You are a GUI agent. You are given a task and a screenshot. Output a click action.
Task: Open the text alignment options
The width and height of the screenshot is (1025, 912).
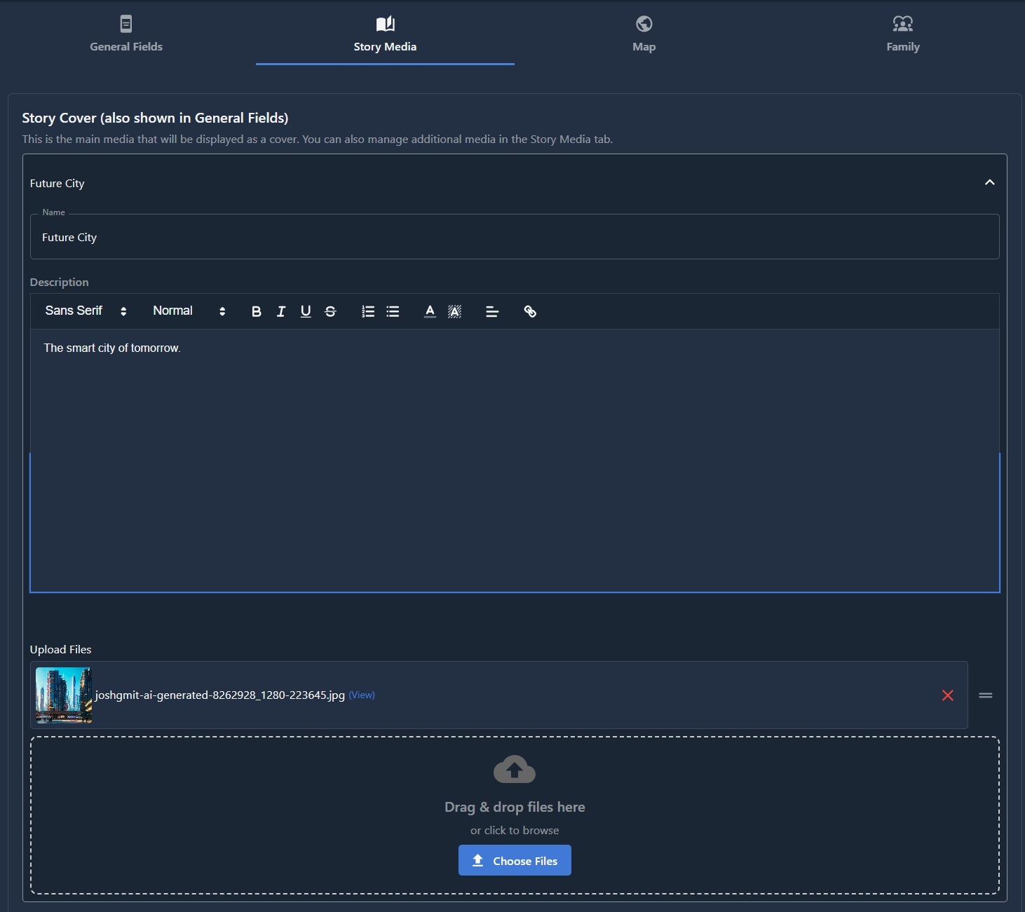point(492,312)
